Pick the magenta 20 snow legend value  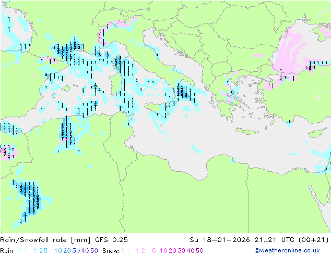point(172,251)
